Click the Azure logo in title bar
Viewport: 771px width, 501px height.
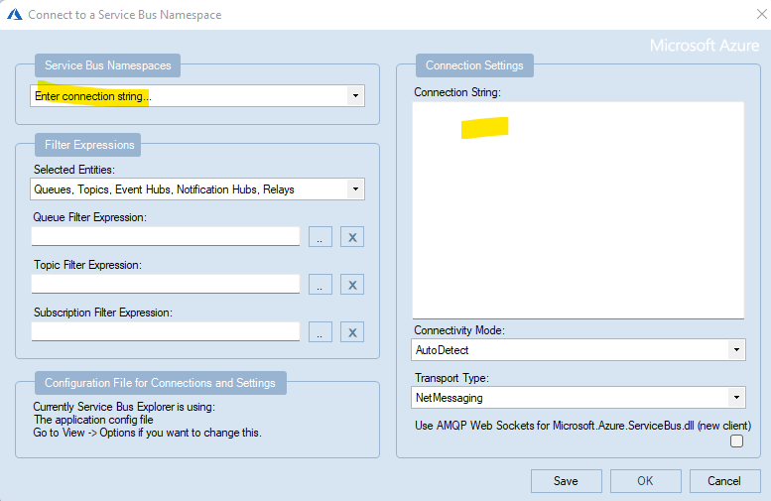coord(15,15)
